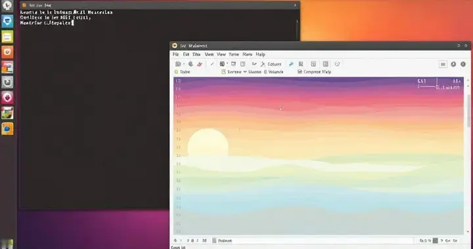Click the round clock-face toolbar icon
The height and width of the screenshot is (249, 473).
[337, 64]
